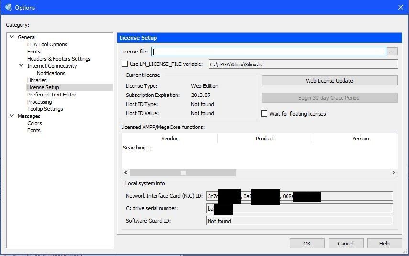The height and width of the screenshot is (256, 409).
Task: Select Messages category
Action: [29, 116]
